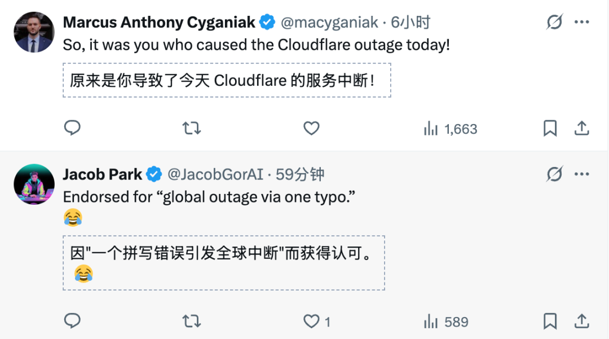This screenshot has height=339, width=609.
Task: Reply to Jacob Park's tweet
Action: point(72,322)
